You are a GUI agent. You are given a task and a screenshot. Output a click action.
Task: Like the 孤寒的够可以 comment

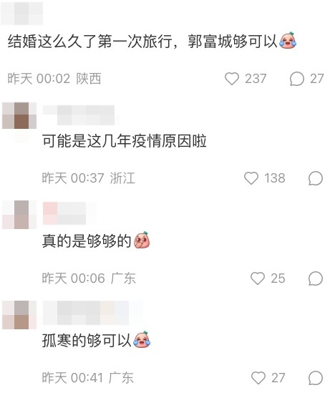tap(258, 378)
